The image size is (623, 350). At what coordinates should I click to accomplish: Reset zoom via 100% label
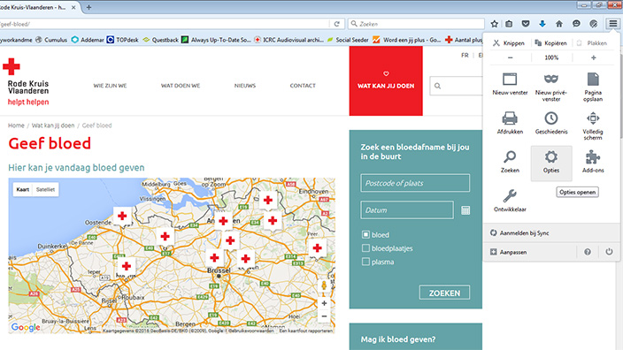click(x=551, y=57)
